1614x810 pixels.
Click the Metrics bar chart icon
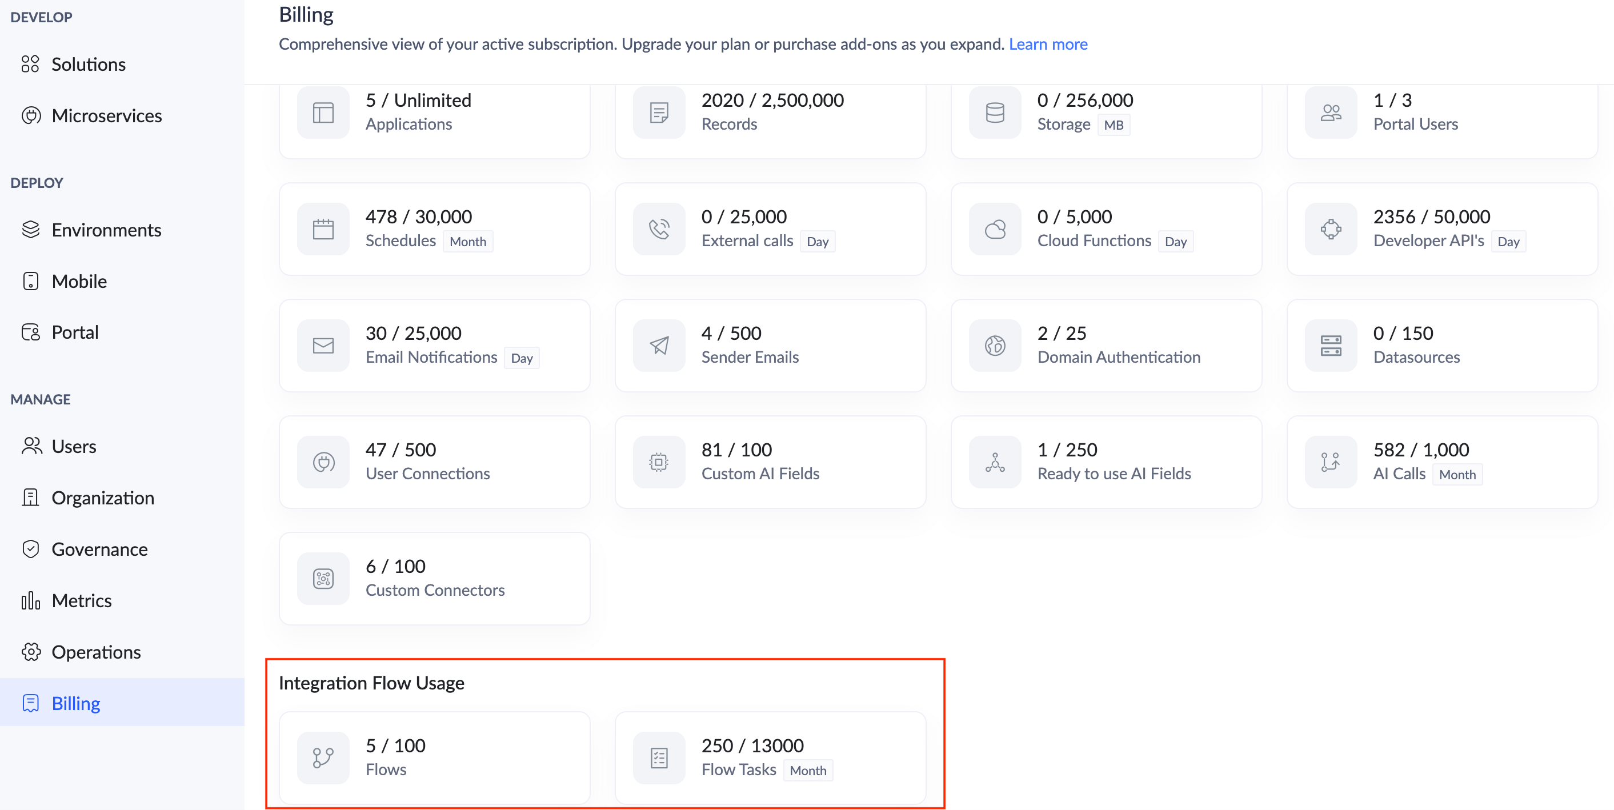31,600
